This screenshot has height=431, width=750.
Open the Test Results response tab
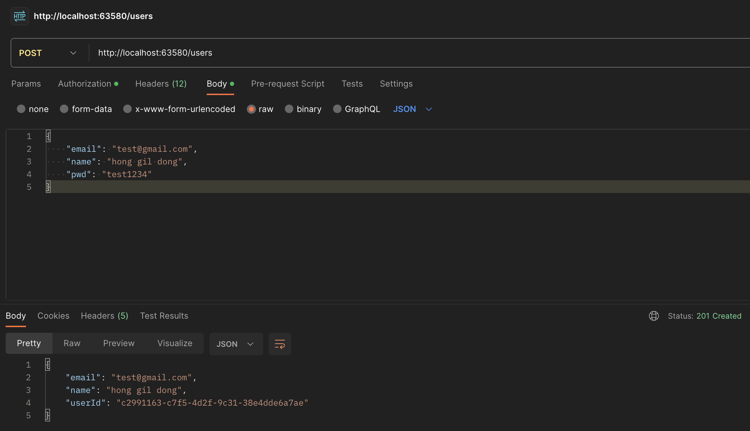pyautogui.click(x=164, y=316)
